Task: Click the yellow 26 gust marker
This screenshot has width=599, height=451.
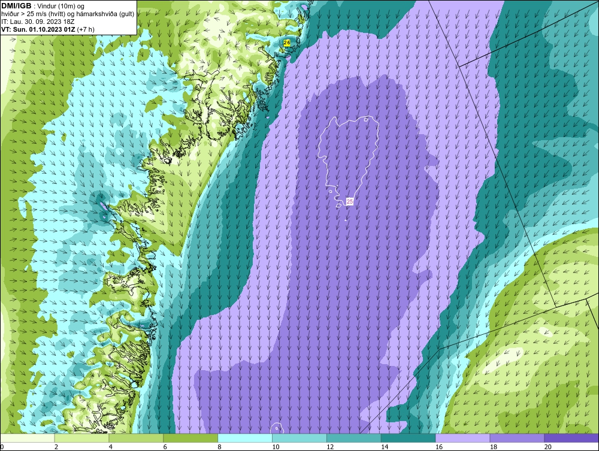Action: (287, 43)
